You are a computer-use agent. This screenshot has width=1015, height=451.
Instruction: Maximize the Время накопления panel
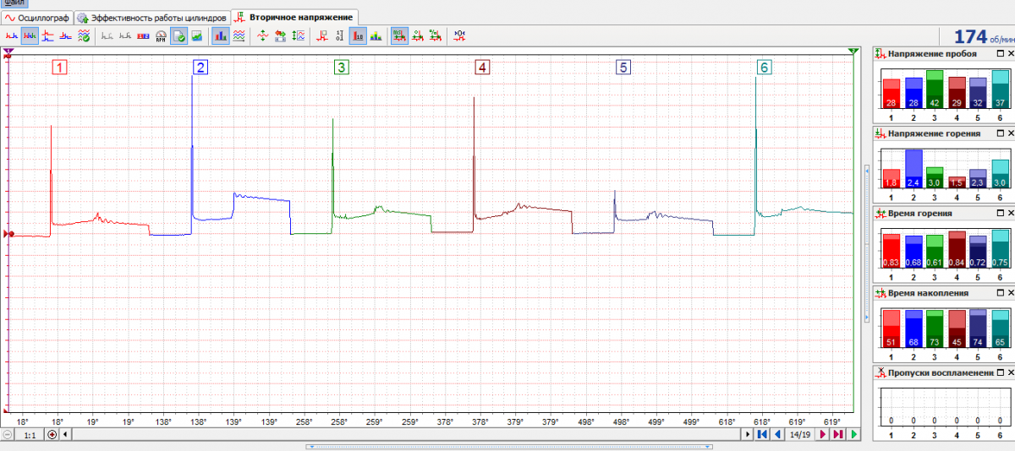click(x=999, y=293)
